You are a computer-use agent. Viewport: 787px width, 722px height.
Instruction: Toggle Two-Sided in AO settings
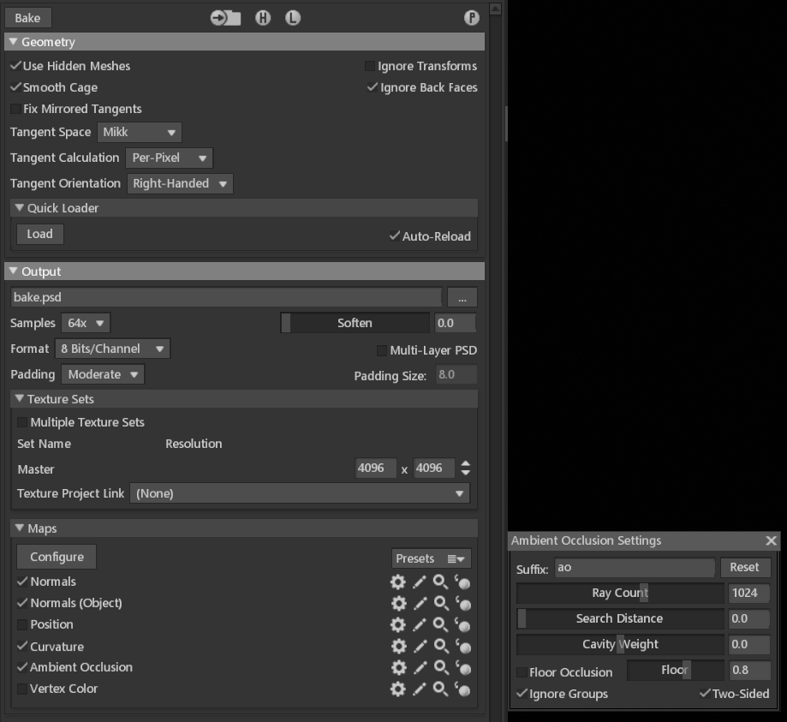705,694
